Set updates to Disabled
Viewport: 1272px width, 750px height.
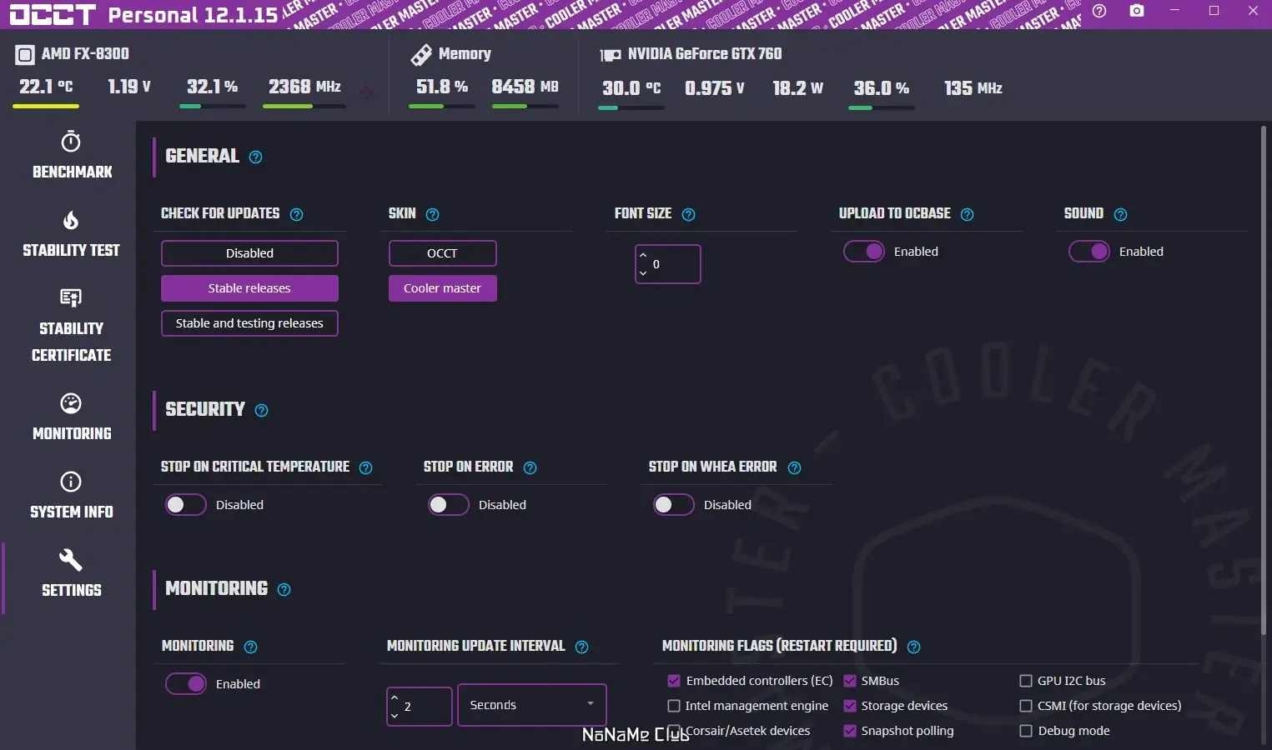[249, 253]
